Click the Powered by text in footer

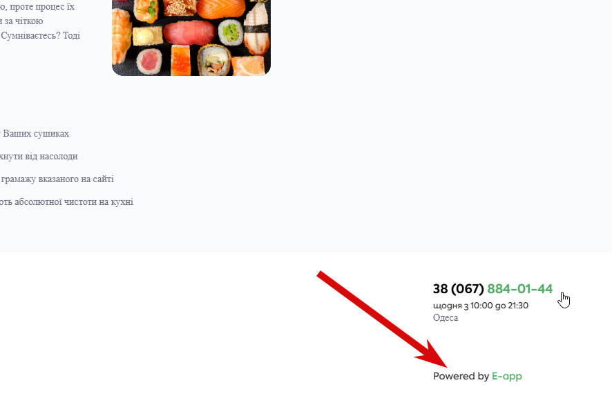461,376
